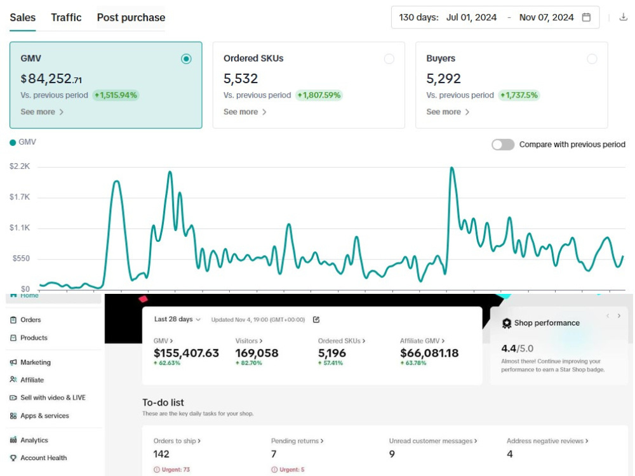Screen dimensions: 635x476
Task: Expand See more under GMV card
Action: tap(42, 112)
